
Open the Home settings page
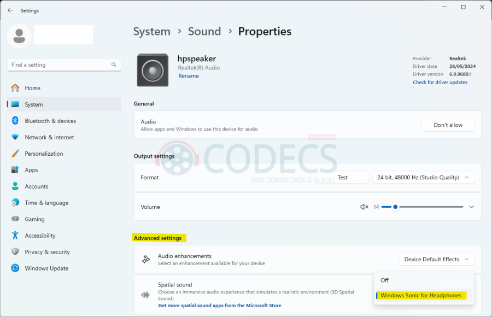[x=64, y=88]
